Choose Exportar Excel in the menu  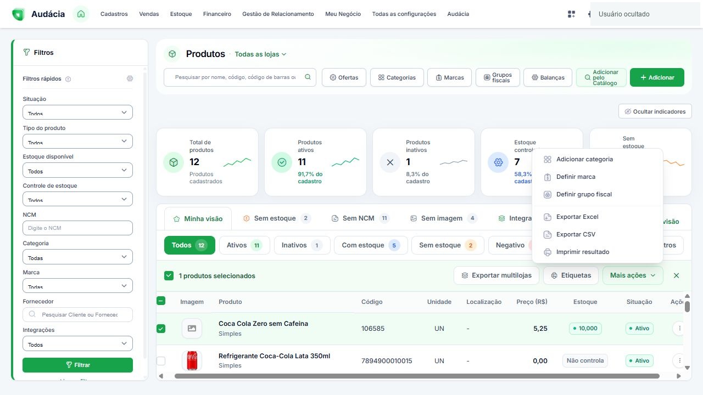[x=598, y=217]
